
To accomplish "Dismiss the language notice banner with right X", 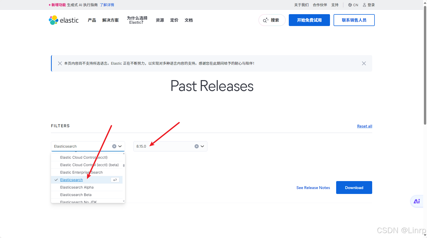I will coord(364,63).
